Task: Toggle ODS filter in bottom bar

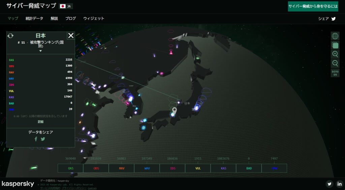Action: click(96, 168)
